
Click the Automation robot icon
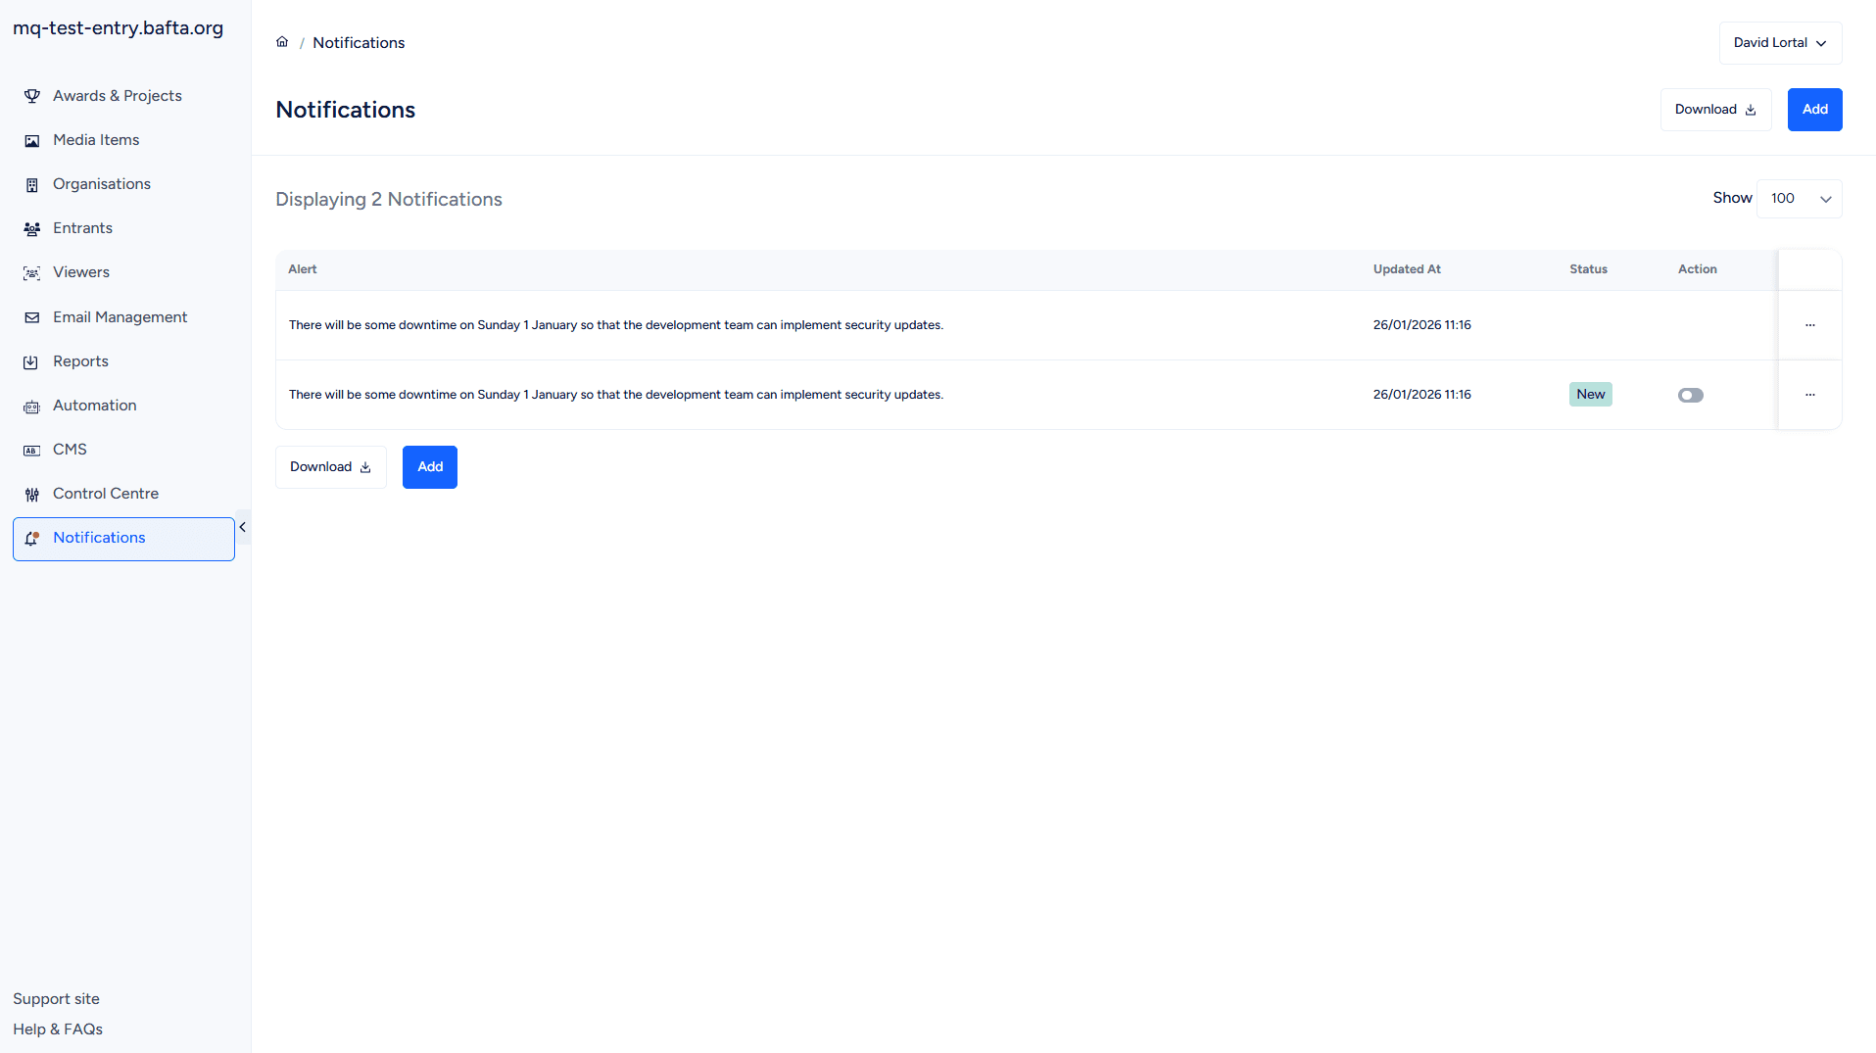click(x=32, y=407)
